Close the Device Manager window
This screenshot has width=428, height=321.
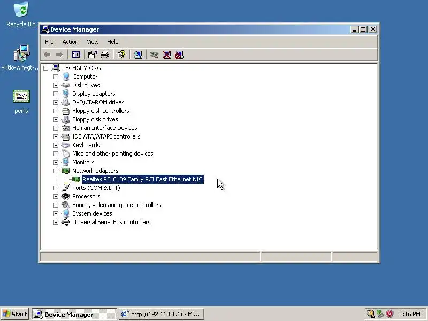point(373,29)
